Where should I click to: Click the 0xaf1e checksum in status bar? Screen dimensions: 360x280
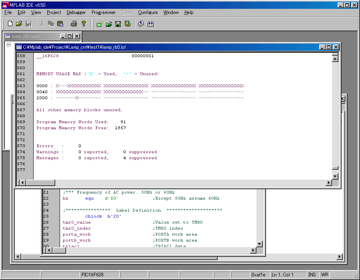pos(260,275)
